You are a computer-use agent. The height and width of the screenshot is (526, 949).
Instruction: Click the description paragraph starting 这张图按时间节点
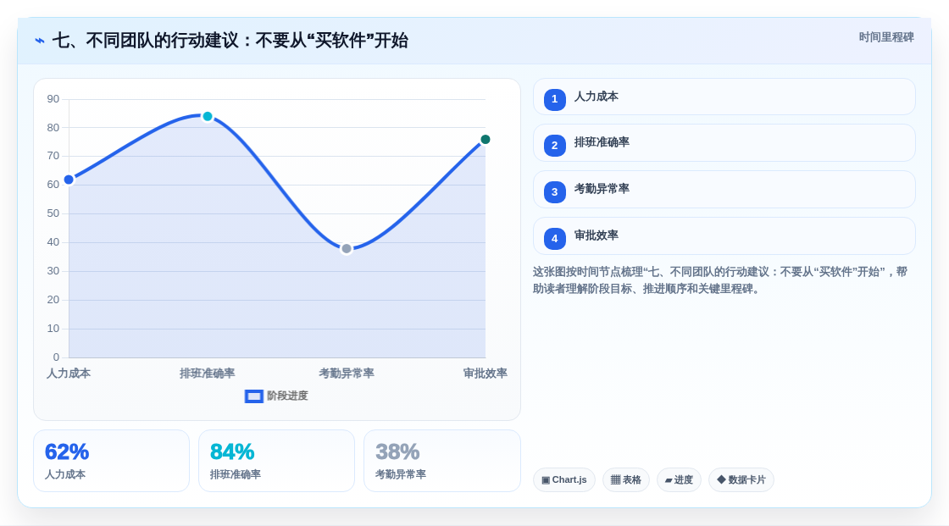720,280
